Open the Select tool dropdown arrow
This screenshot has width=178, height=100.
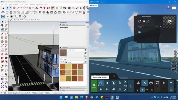click(x=11, y=8)
